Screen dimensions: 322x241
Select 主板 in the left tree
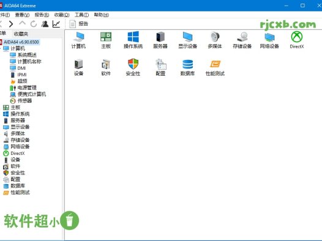click(12, 107)
